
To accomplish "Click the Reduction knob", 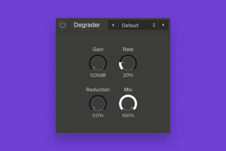I will 98,103.
